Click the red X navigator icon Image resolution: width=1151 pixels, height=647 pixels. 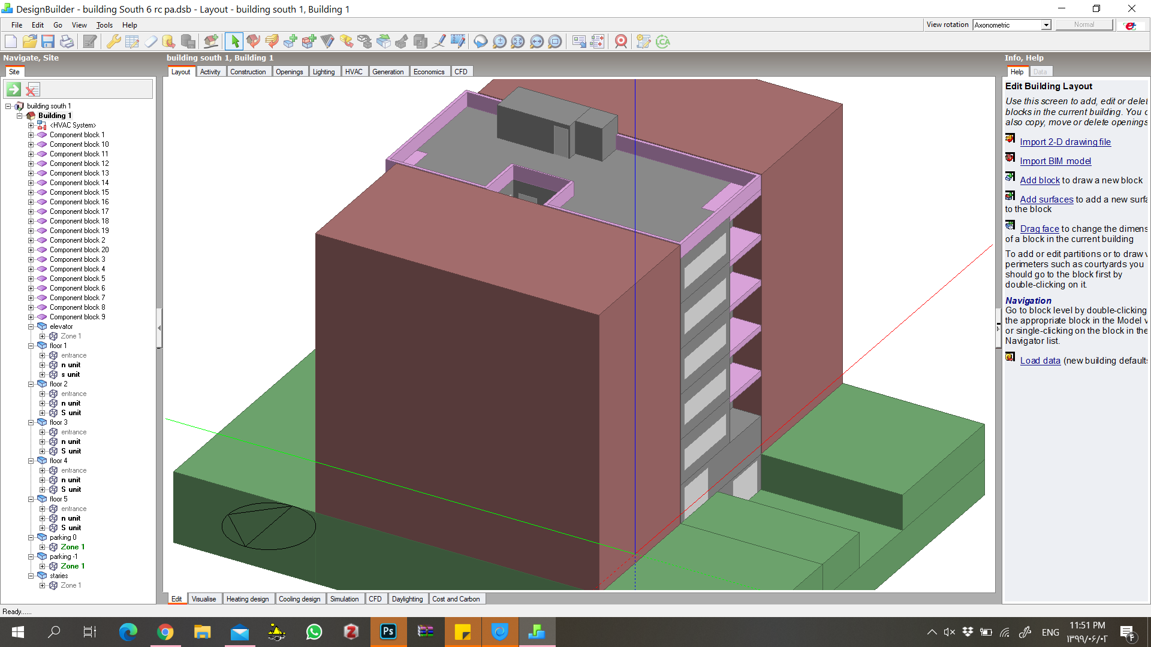pos(32,89)
